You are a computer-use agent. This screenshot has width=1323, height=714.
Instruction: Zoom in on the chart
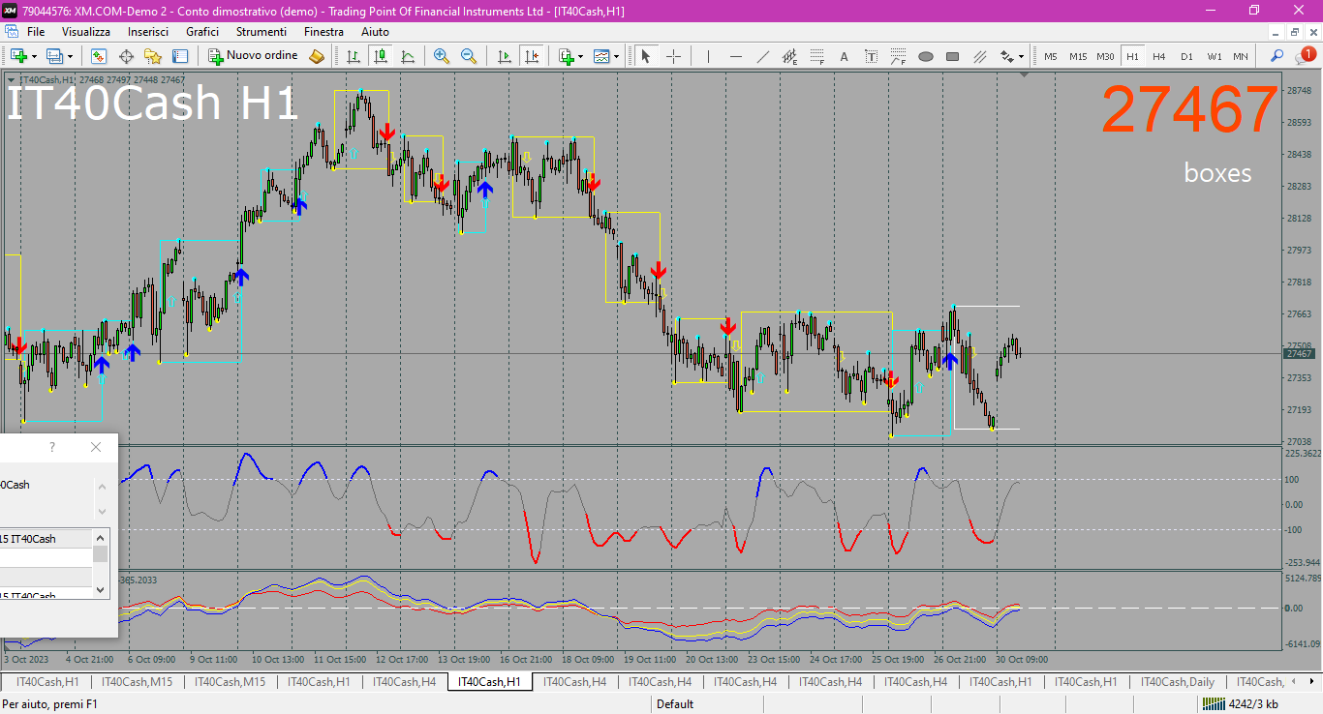(442, 56)
